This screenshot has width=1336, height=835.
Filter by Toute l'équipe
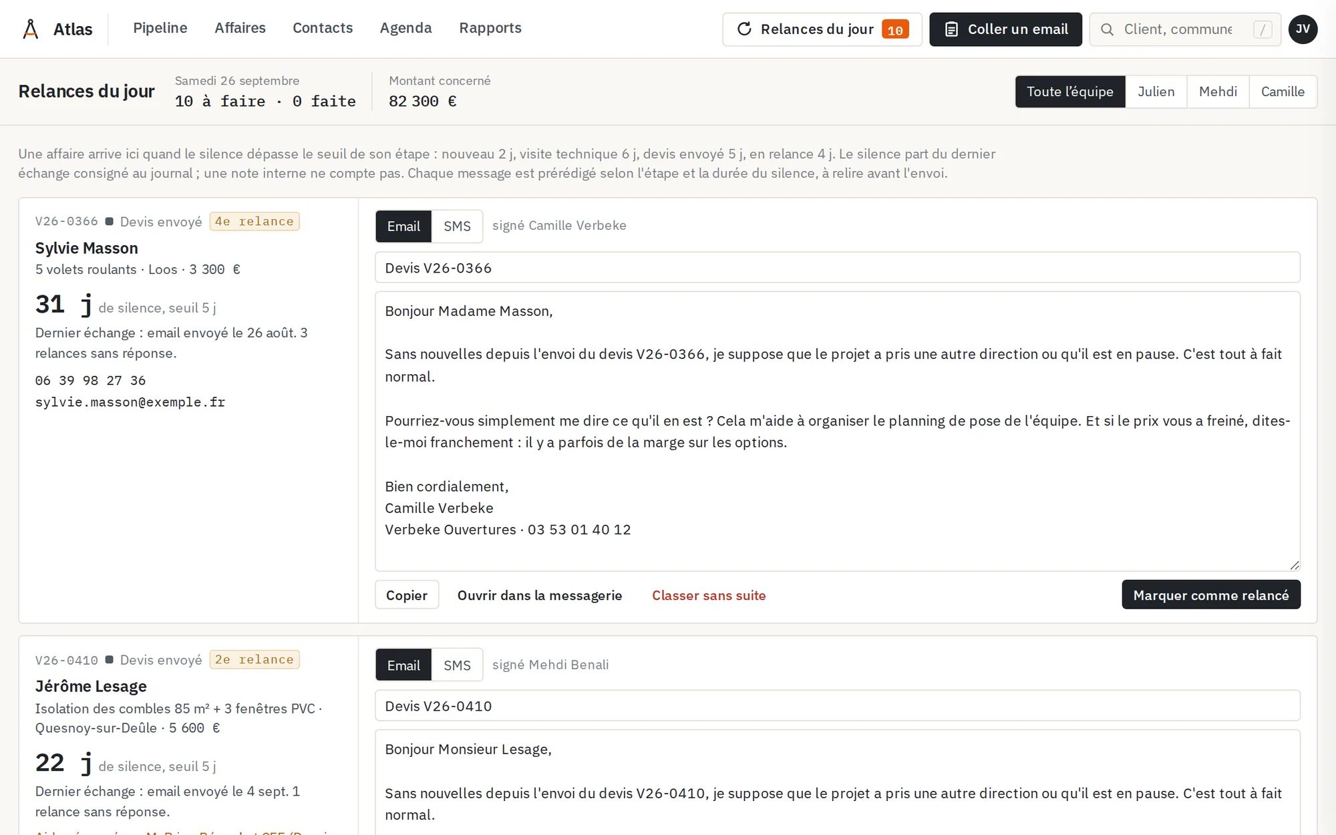(1070, 92)
